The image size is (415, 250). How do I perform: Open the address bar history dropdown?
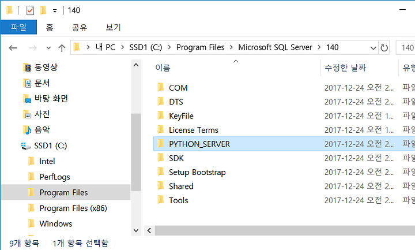pos(373,48)
